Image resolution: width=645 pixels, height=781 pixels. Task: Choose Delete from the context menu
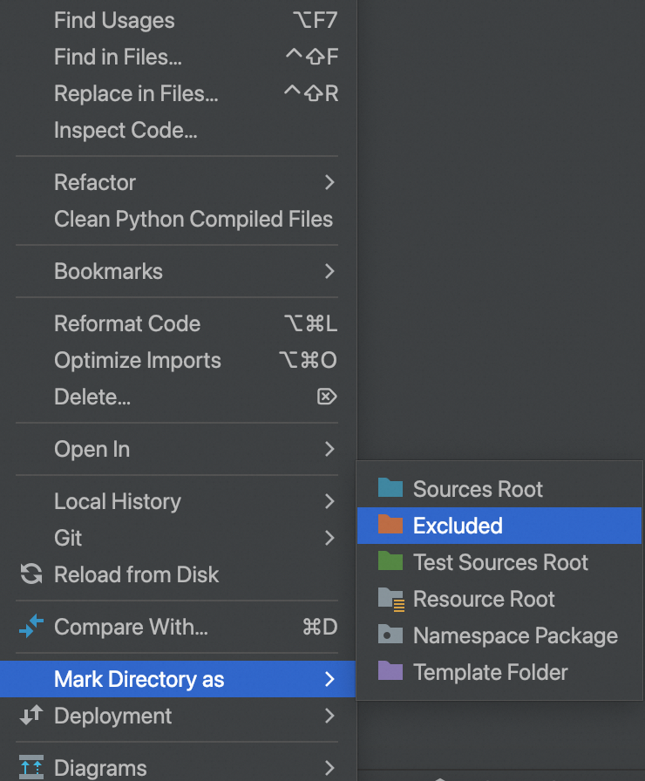click(92, 397)
